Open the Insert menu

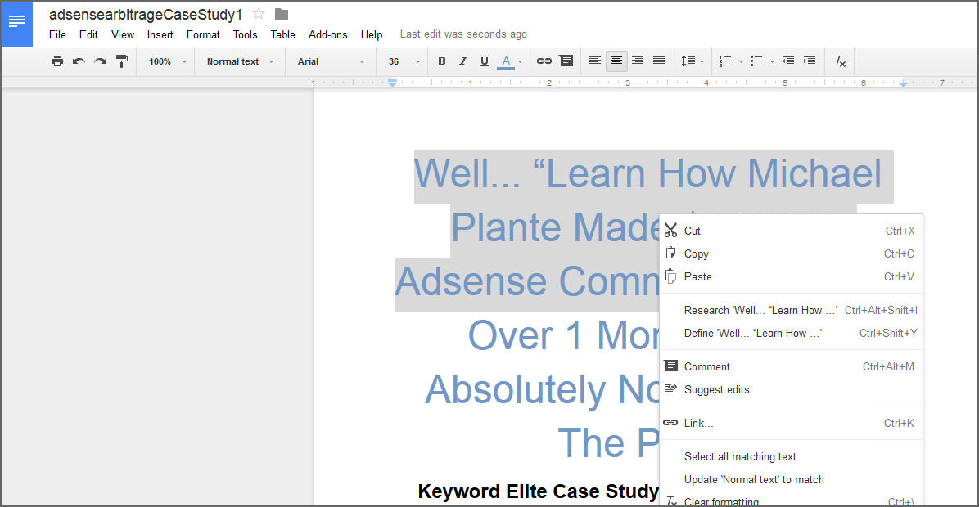[x=160, y=34]
